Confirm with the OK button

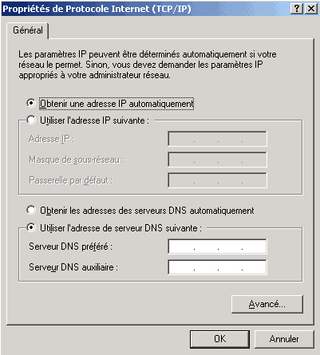point(219,339)
